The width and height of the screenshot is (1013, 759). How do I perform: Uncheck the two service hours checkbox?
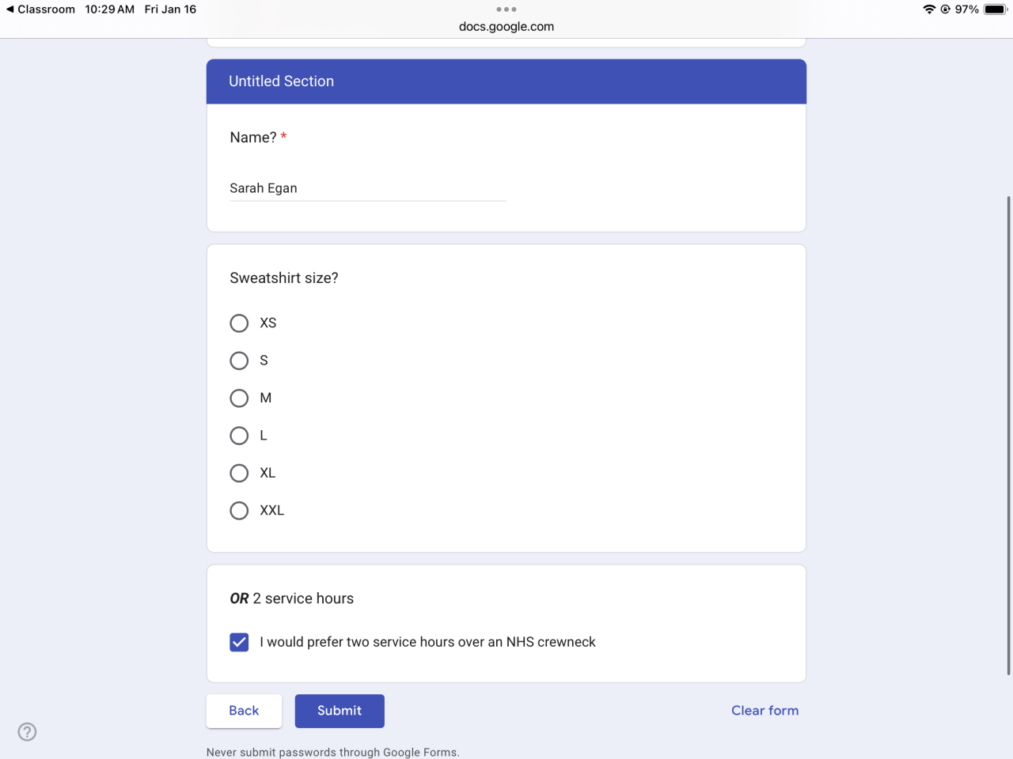[239, 642]
